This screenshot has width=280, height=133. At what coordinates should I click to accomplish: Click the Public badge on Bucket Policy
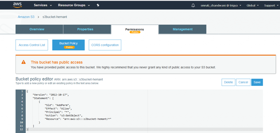69,47
